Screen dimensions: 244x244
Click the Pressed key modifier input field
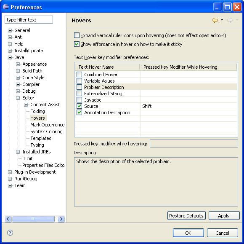tap(194, 143)
